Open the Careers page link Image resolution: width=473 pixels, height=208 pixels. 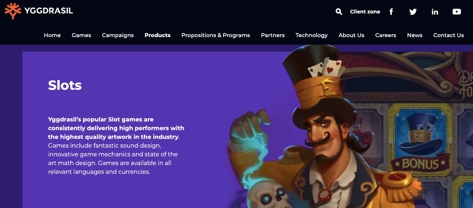pyautogui.click(x=386, y=35)
